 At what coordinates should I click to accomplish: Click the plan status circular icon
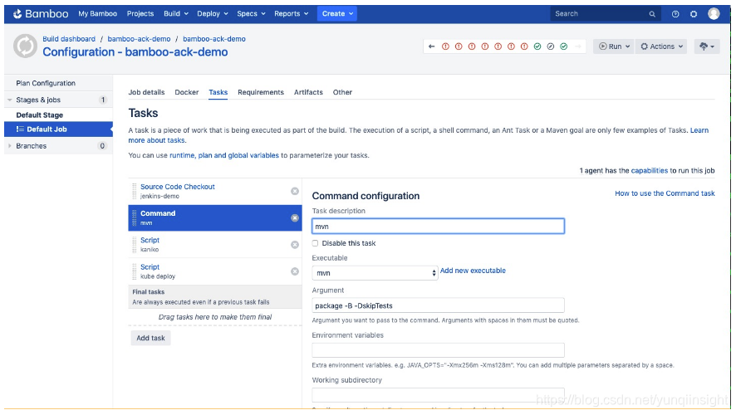[26, 46]
